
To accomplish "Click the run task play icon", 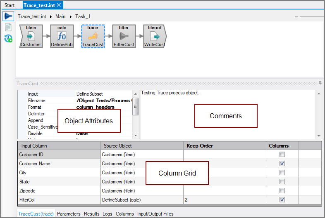I will tap(8, 16).
